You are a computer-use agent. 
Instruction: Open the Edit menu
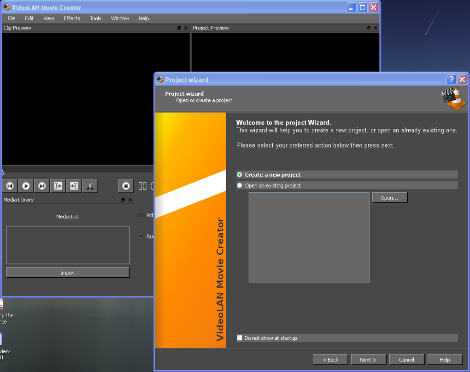click(x=29, y=18)
